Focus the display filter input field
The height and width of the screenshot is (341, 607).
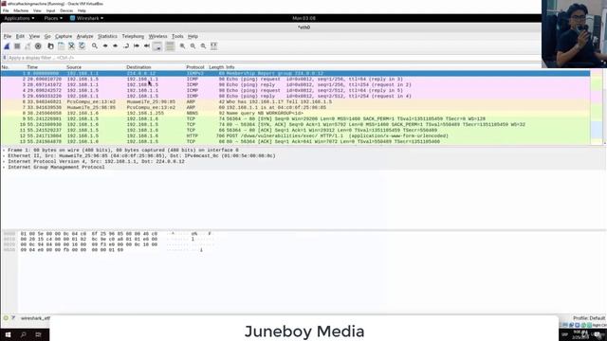point(273,58)
